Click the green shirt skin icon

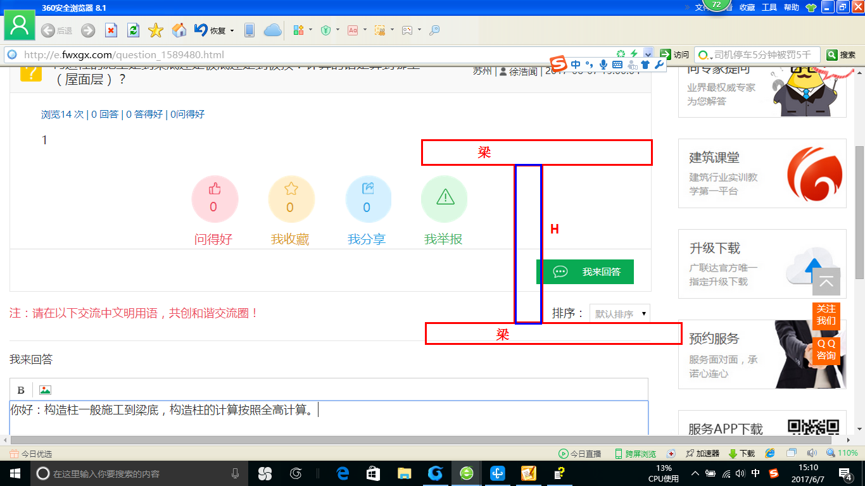pos(811,8)
